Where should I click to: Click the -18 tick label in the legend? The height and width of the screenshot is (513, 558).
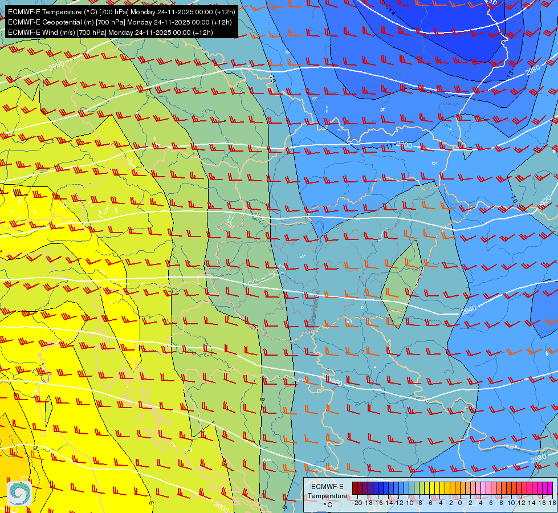point(368,503)
